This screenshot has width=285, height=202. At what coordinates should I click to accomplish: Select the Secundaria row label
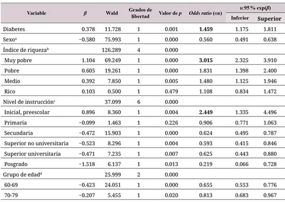(18, 133)
